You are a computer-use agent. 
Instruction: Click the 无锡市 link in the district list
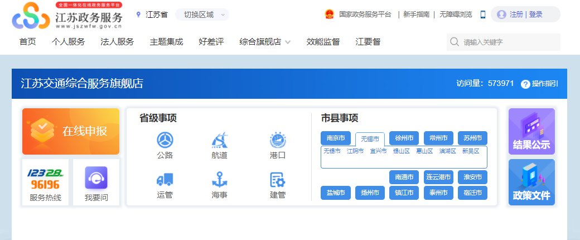pos(332,151)
